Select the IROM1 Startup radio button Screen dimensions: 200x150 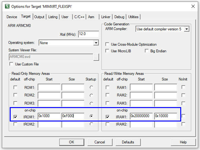click(x=91, y=116)
